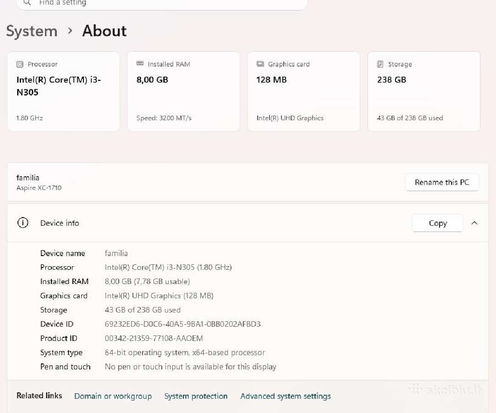
Task: Focus the Find a setting search box
Action: coord(162,3)
